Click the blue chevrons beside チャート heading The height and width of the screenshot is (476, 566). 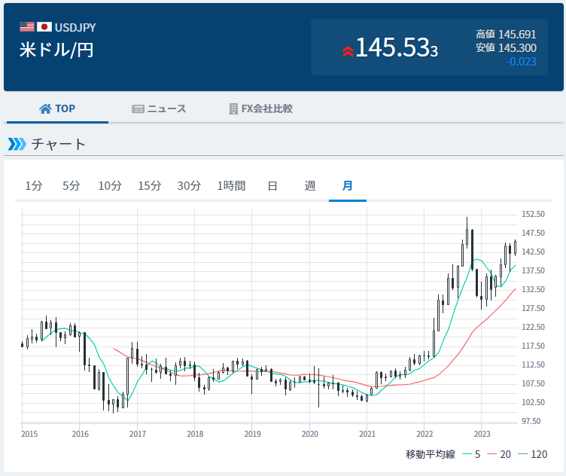(17, 144)
